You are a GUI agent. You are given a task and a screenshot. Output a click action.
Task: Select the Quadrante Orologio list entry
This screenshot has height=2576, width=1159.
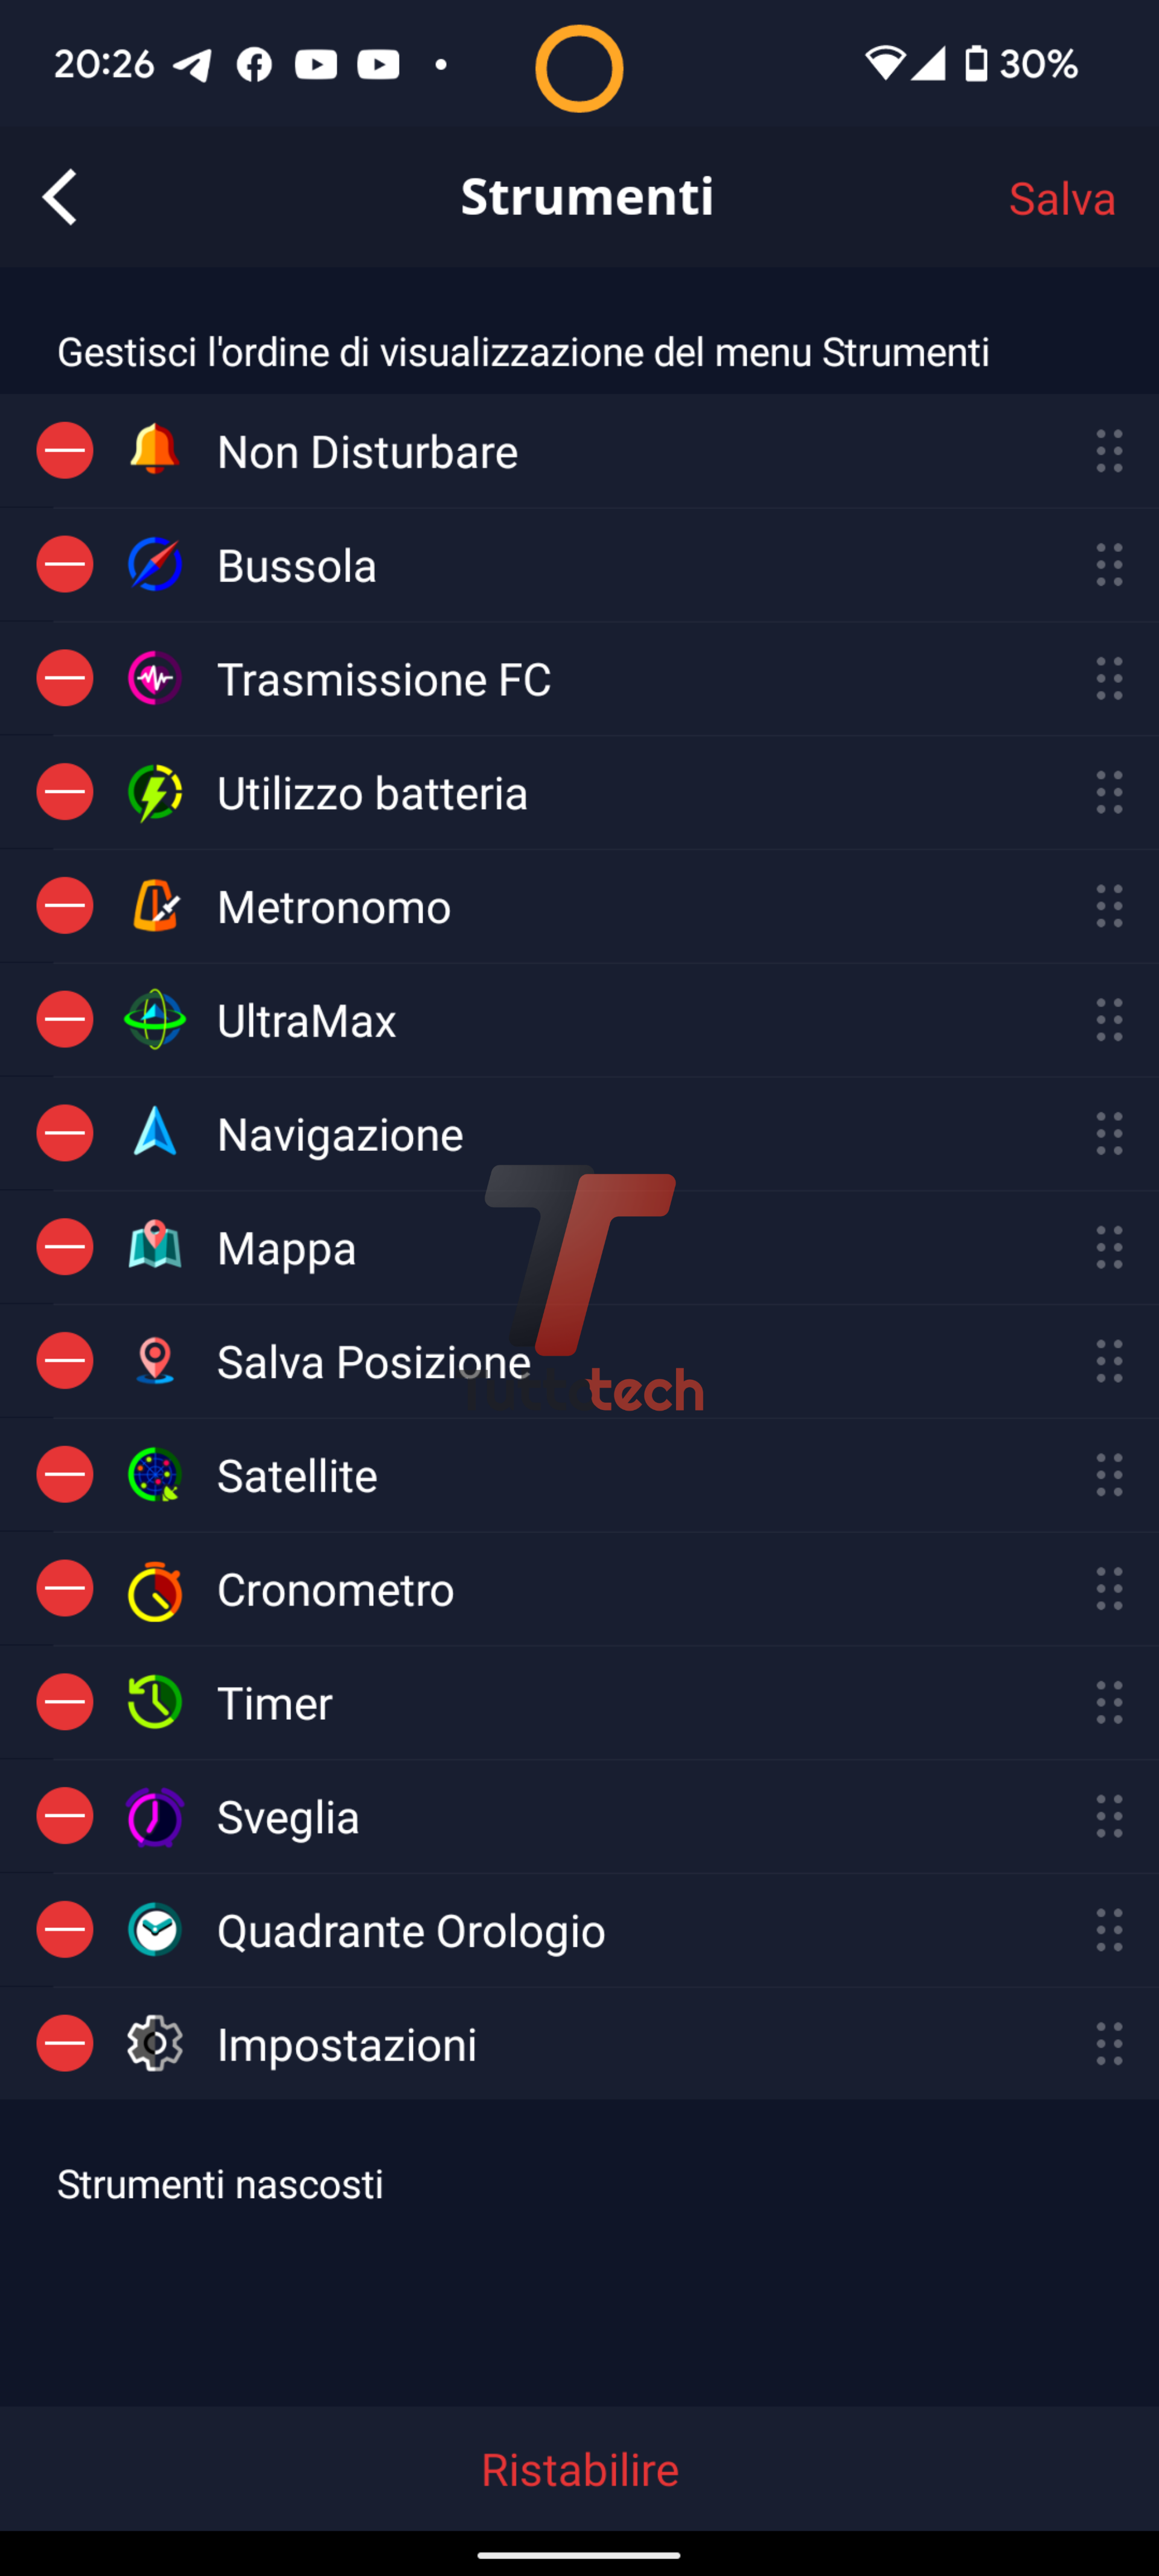[410, 1931]
